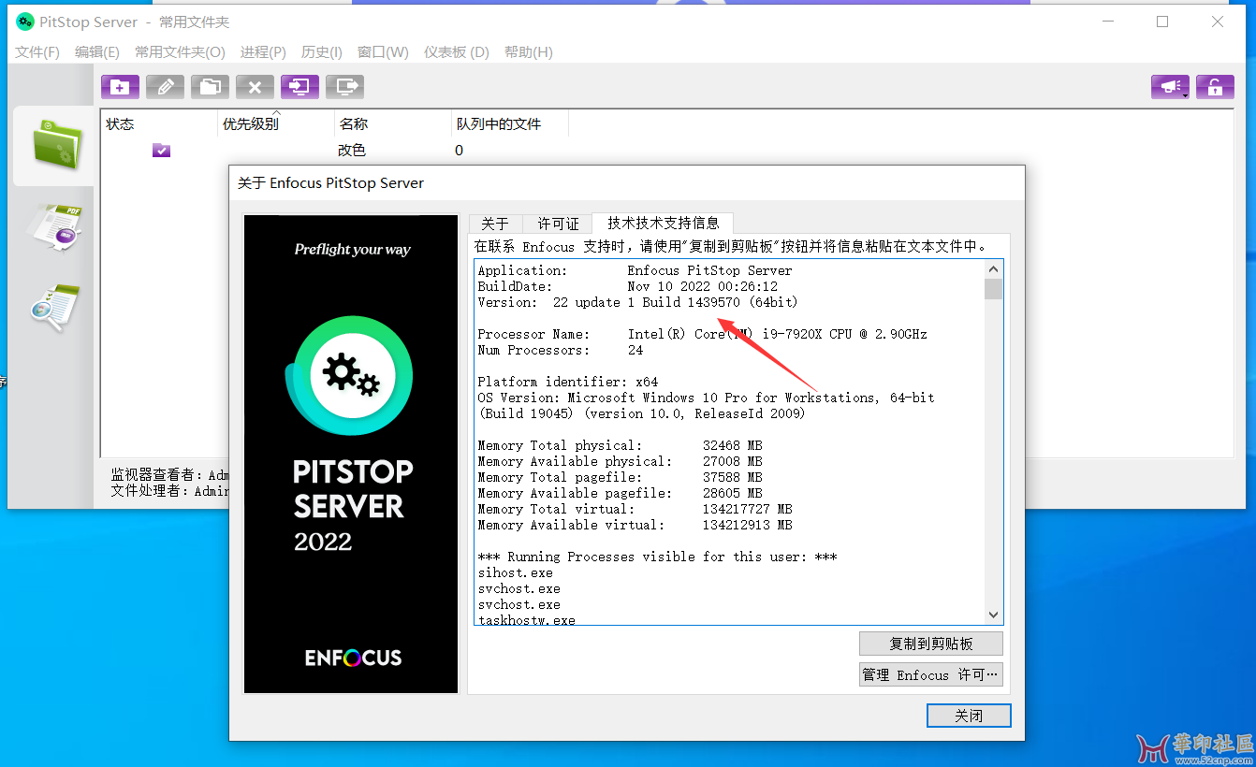Click the gray export arrow icon
The height and width of the screenshot is (767, 1256).
pyautogui.click(x=344, y=87)
